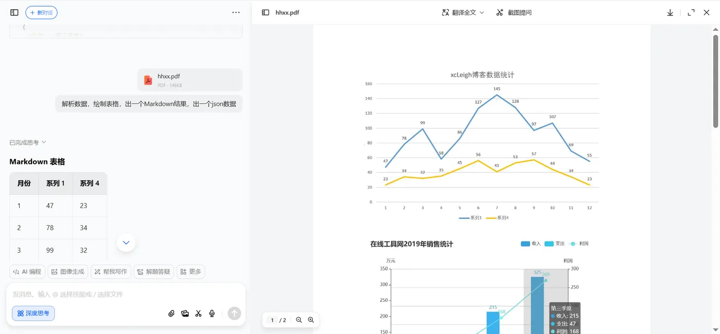
Task: Select the 解题答疑 skill chip
Action: click(154, 272)
